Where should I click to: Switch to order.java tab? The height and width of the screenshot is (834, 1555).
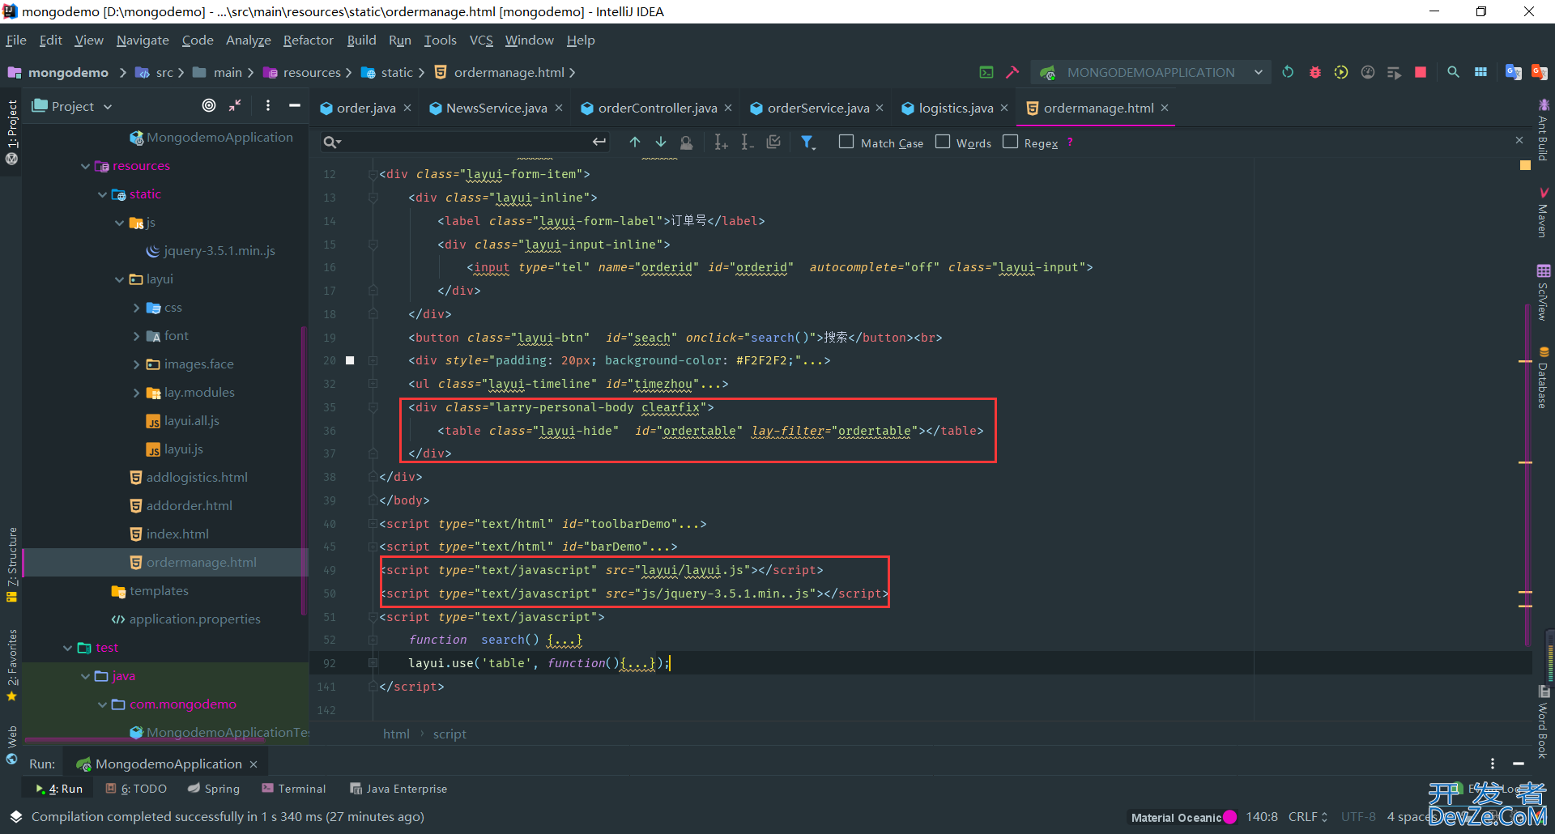tap(366, 108)
